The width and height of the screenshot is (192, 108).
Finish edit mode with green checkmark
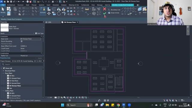104,13
